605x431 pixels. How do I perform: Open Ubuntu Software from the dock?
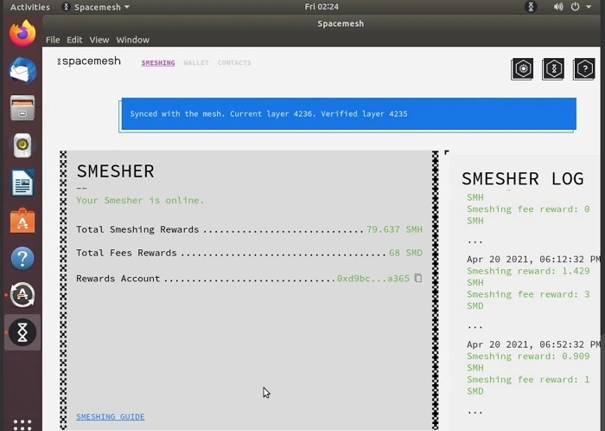tap(22, 221)
